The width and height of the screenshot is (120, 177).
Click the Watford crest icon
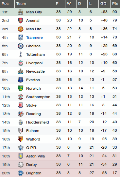point(21,139)
